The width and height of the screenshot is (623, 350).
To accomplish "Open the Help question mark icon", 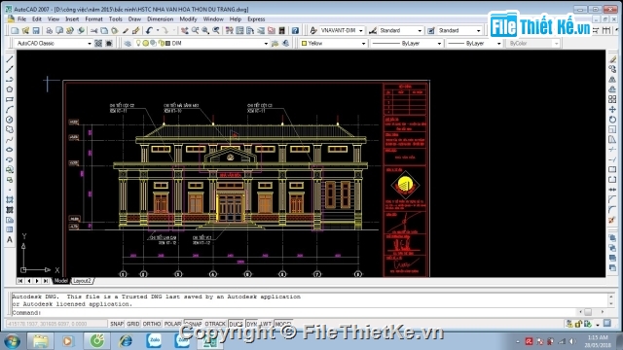I will coord(295,30).
